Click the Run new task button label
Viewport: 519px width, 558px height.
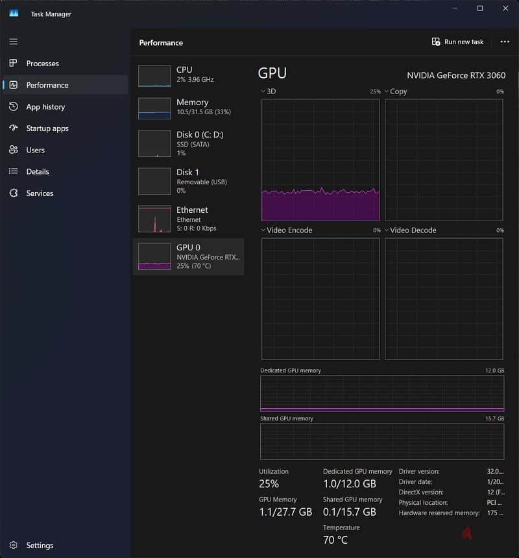[464, 42]
